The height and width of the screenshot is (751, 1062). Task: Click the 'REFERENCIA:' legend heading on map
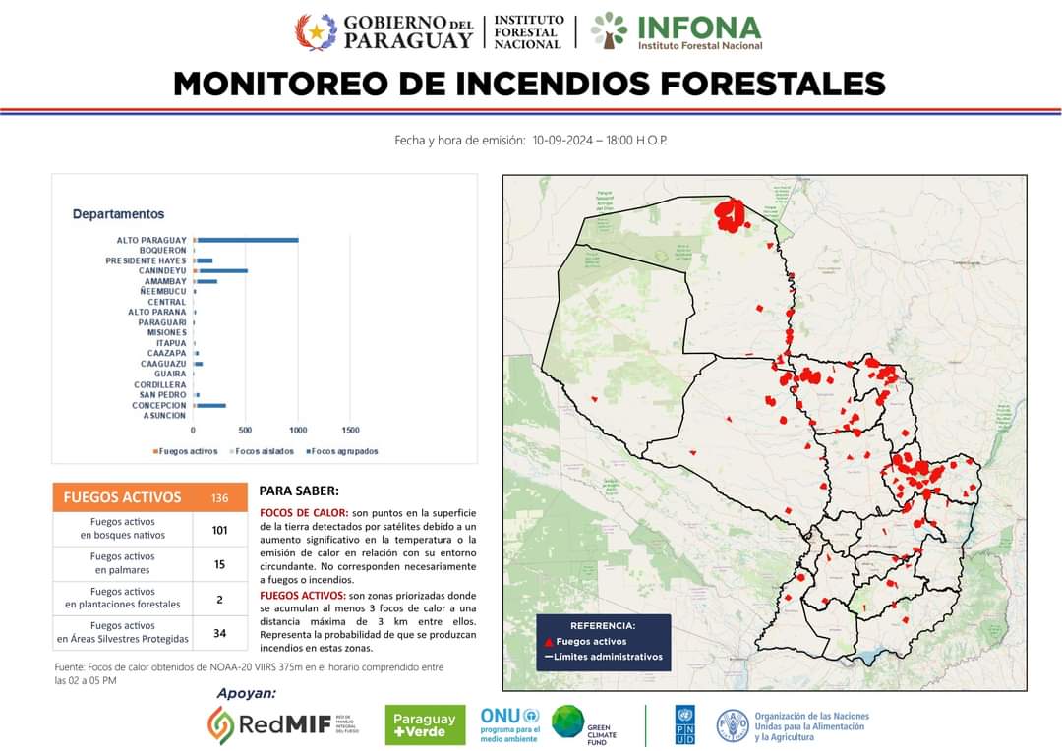click(x=603, y=626)
